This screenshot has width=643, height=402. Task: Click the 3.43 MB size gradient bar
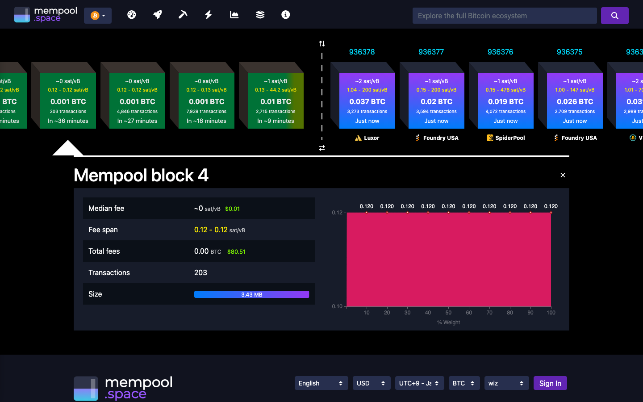coord(251,294)
